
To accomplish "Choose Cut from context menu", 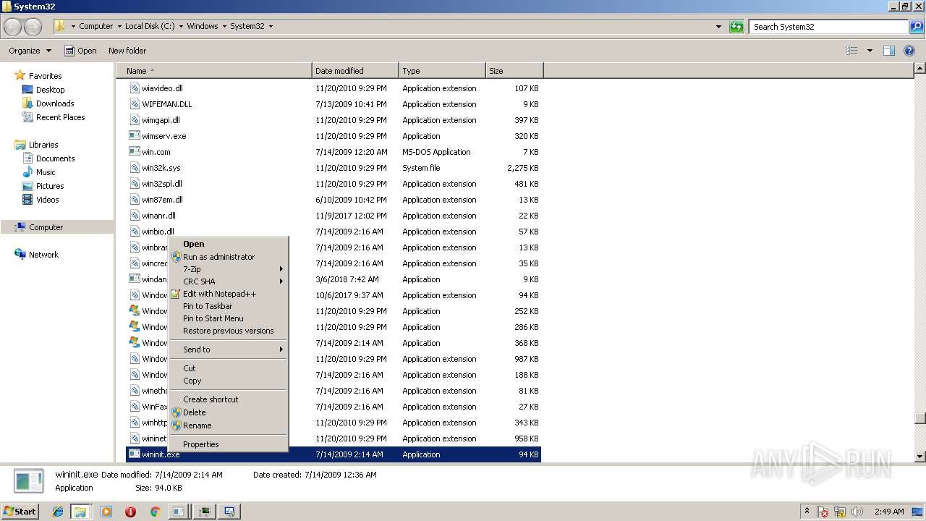I will pos(229,368).
